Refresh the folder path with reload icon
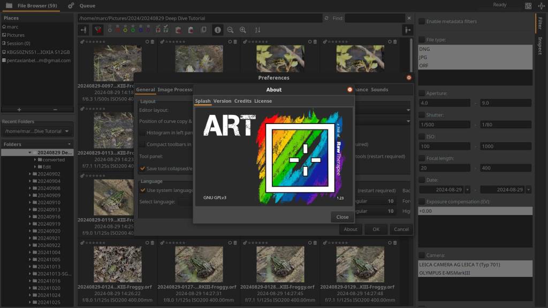Viewport: 548px width, 308px height. click(x=326, y=18)
